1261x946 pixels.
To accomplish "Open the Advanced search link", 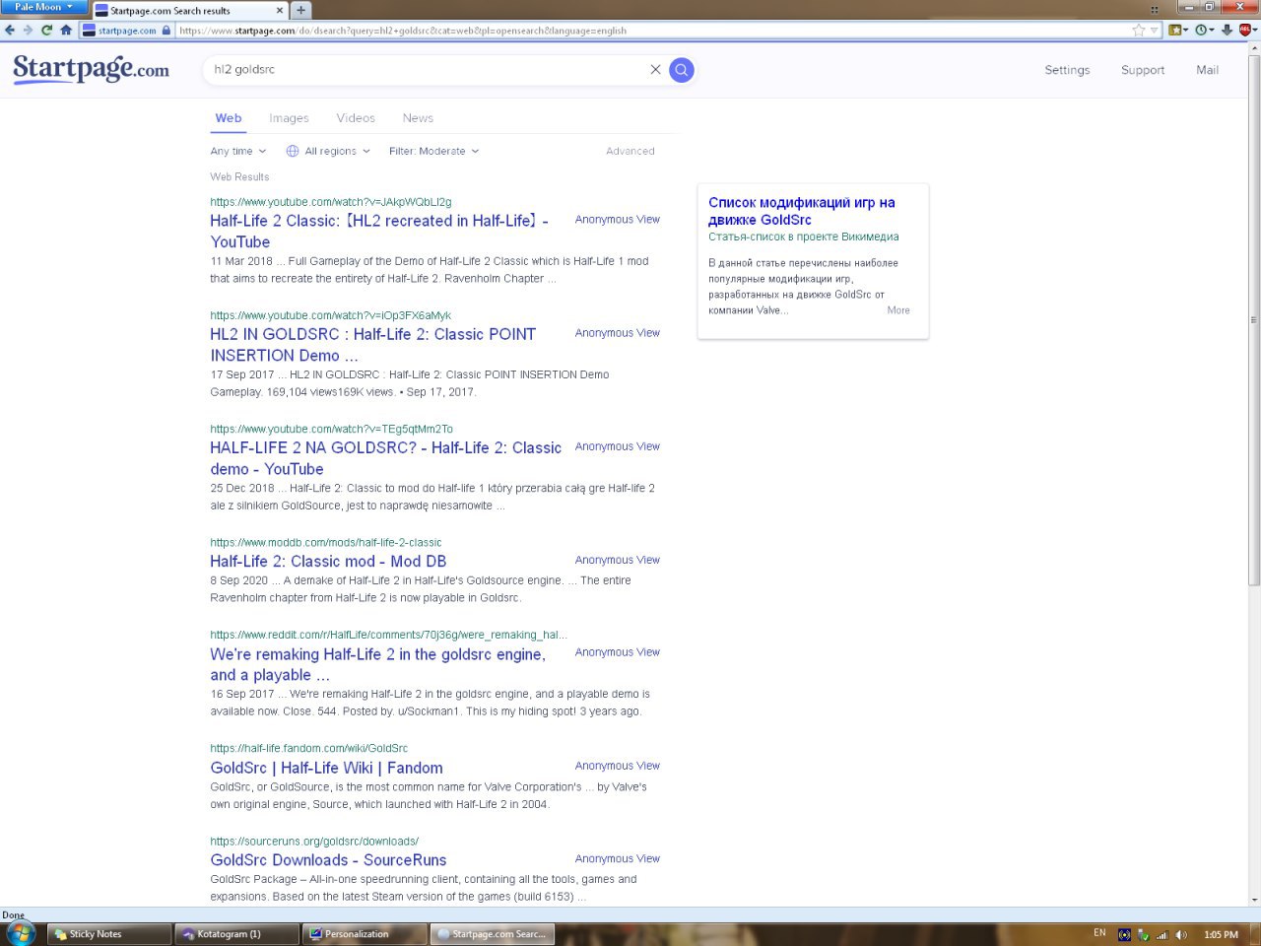I will tap(630, 151).
